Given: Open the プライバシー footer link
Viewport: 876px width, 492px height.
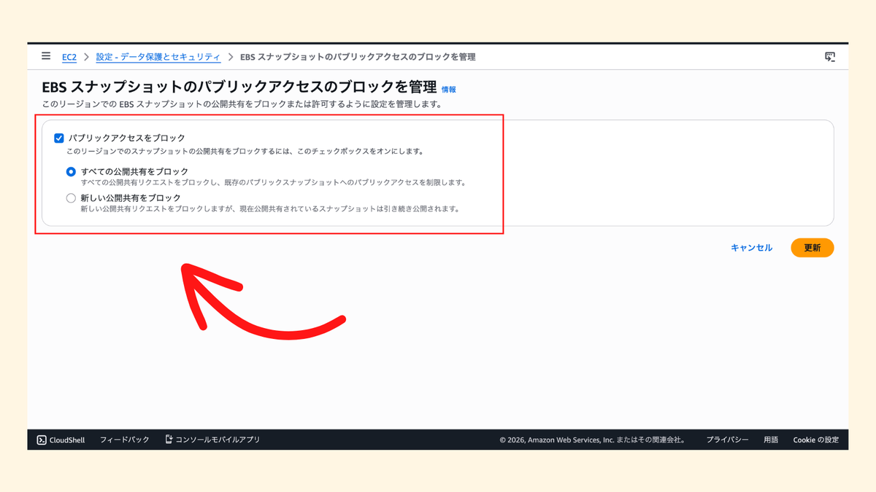Looking at the screenshot, I should (x=727, y=440).
